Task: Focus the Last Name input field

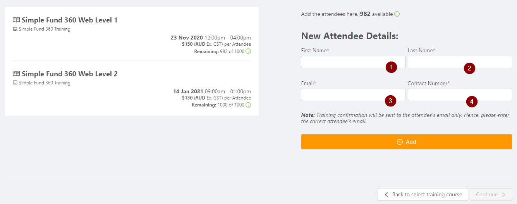Action: pos(460,62)
